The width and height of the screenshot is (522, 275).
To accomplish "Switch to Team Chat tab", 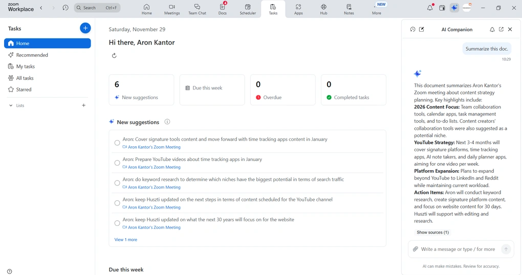I will point(197,9).
